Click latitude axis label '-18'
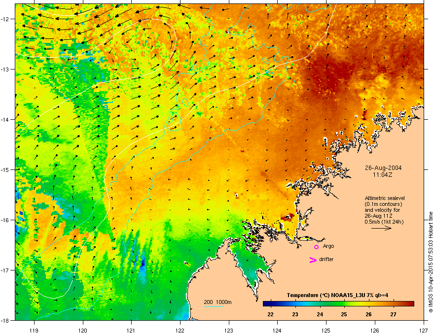This screenshot has width=434, height=335. [x=5, y=320]
